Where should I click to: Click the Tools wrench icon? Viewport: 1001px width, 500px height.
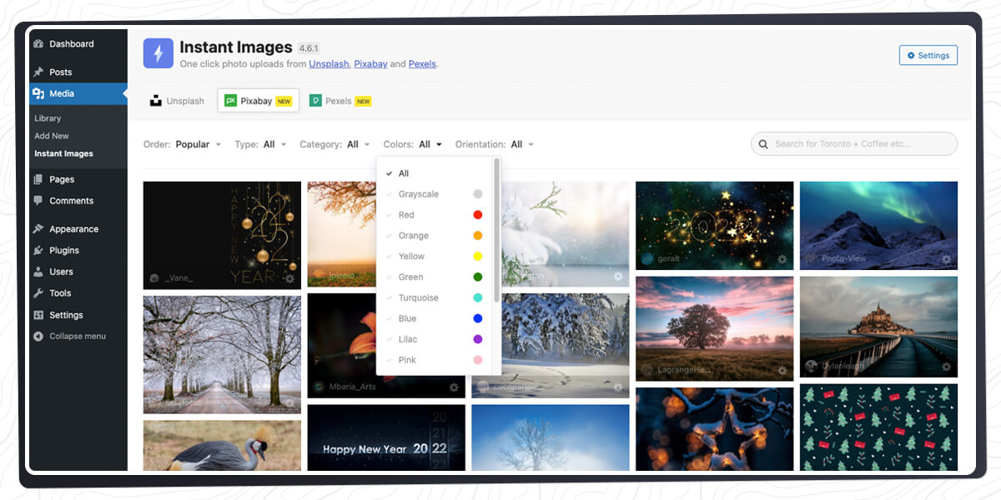38,293
